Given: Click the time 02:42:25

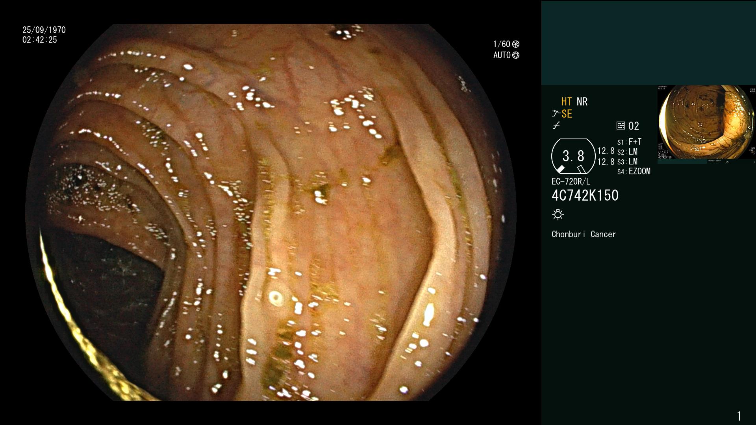Looking at the screenshot, I should coord(40,40).
